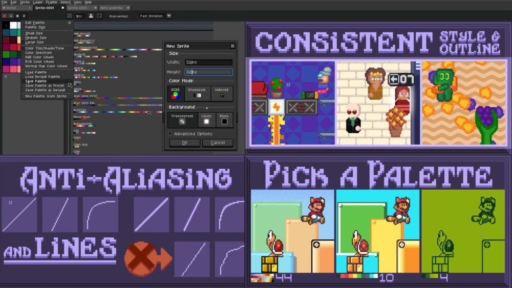The width and height of the screenshot is (512, 288).
Task: Choose Normal Map Color Wheel option
Action: click(47, 66)
